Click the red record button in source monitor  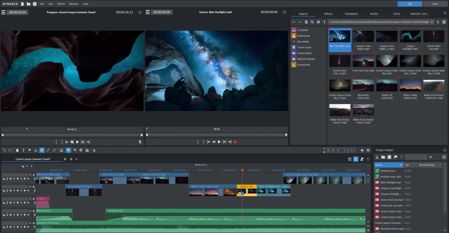coord(234,141)
